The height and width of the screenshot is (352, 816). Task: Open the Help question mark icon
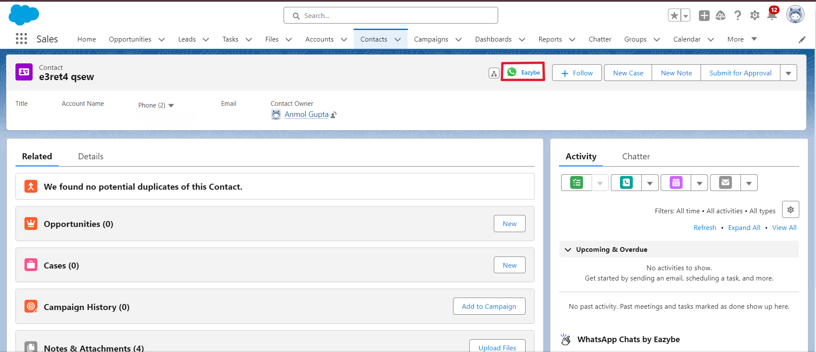coord(737,15)
